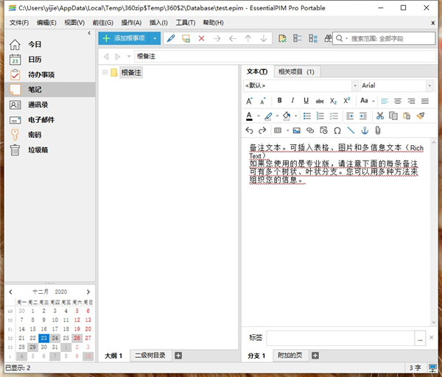Cut selection with scissors icon

tap(380, 116)
